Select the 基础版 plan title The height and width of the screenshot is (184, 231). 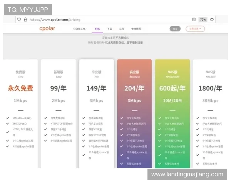click(x=59, y=72)
